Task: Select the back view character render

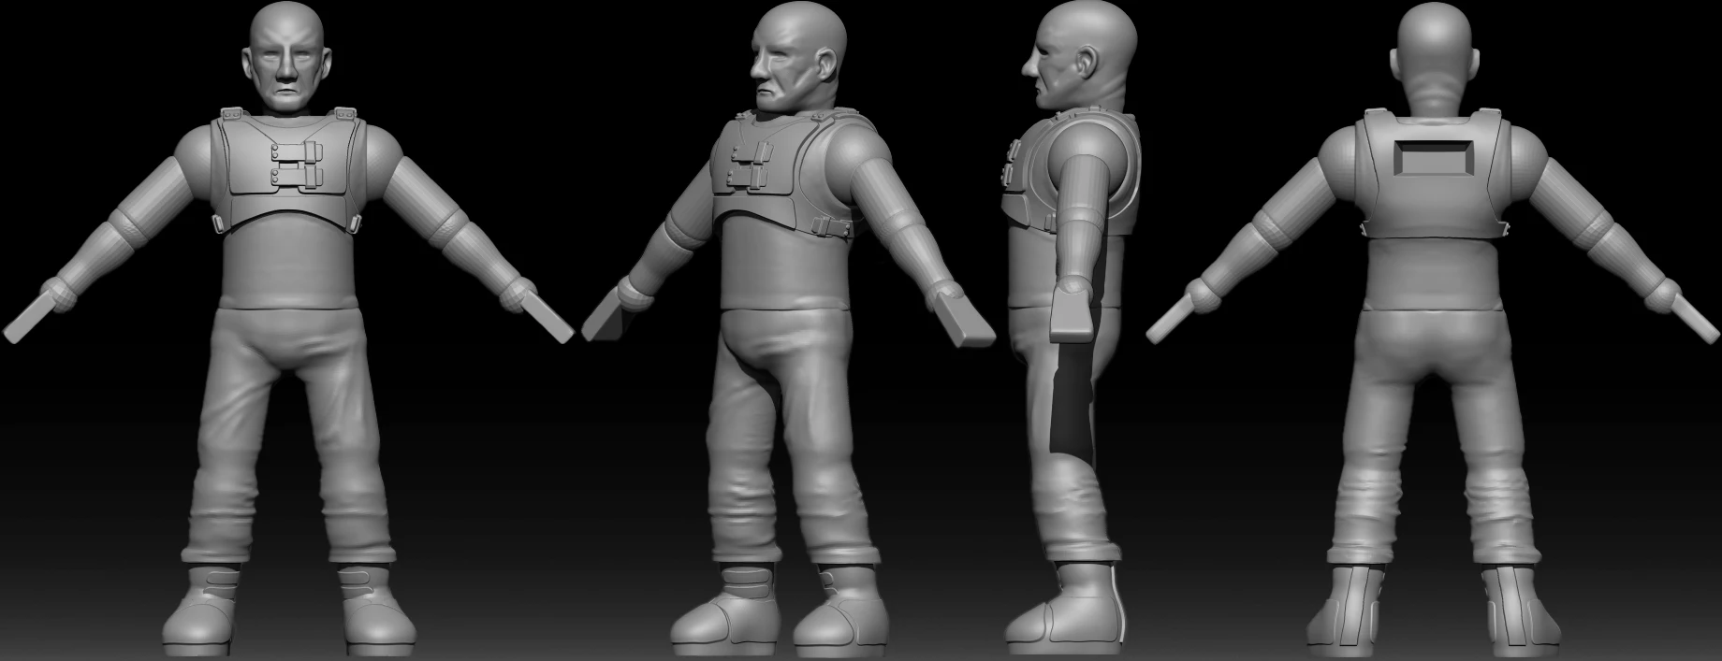Action: click(x=1433, y=331)
